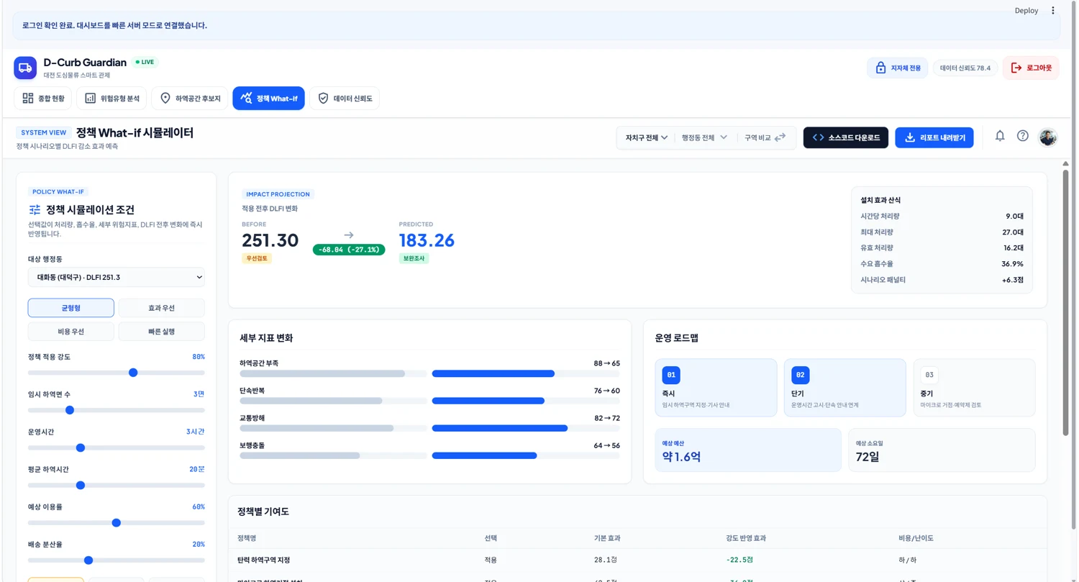Click the 운영시간 slider
The image size is (1079, 582).
pos(117,447)
